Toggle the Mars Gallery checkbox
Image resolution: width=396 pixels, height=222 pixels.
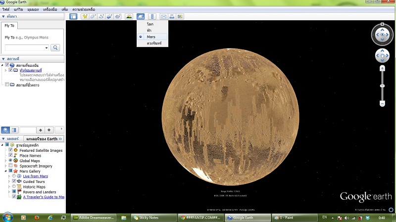pyautogui.click(x=10, y=171)
